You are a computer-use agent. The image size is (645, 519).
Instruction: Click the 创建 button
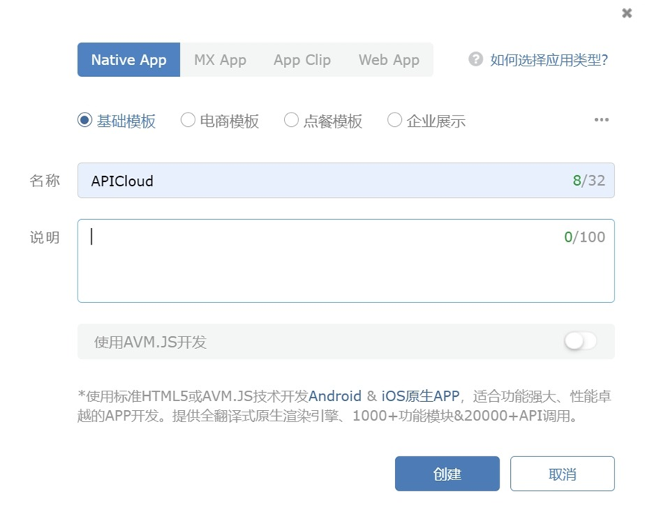[447, 474]
